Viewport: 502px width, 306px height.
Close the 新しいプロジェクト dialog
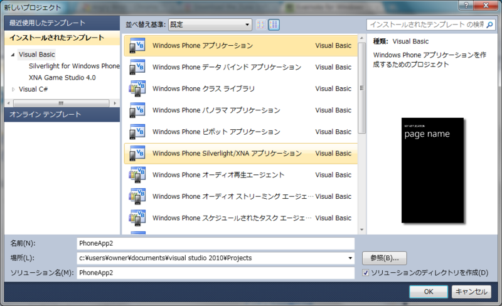click(486, 5)
